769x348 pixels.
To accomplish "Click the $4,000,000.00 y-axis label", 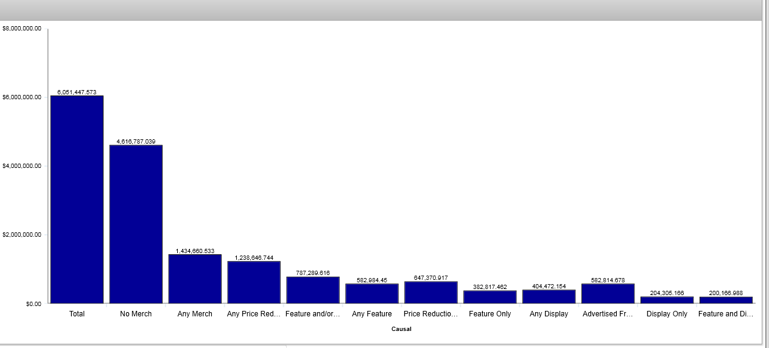I will (x=22, y=166).
